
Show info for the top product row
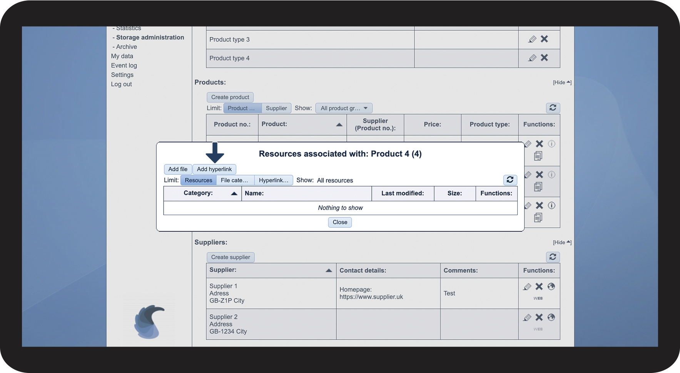(551, 144)
